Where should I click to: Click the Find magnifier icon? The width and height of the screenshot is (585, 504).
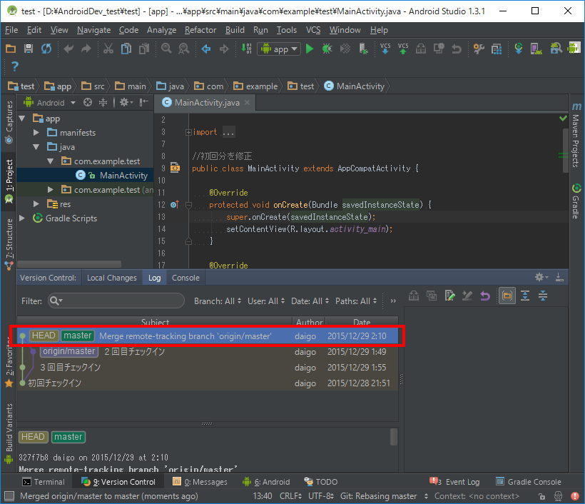pos(166,49)
